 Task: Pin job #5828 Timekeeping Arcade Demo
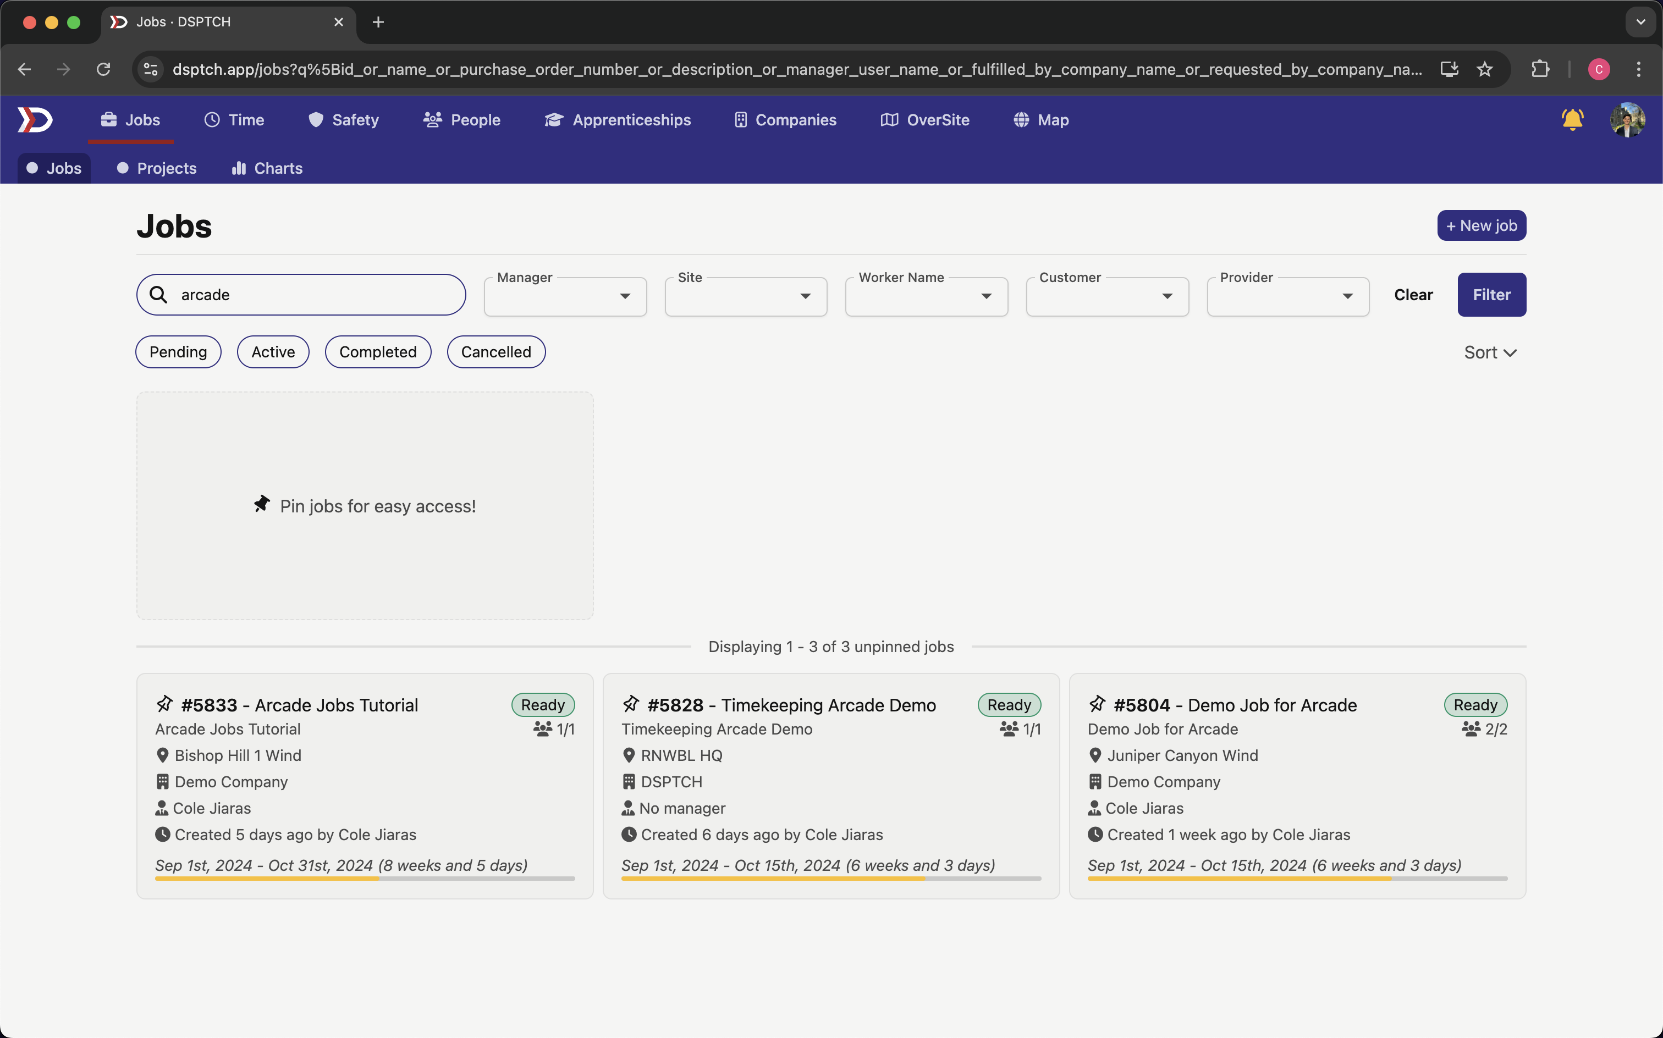(x=630, y=704)
